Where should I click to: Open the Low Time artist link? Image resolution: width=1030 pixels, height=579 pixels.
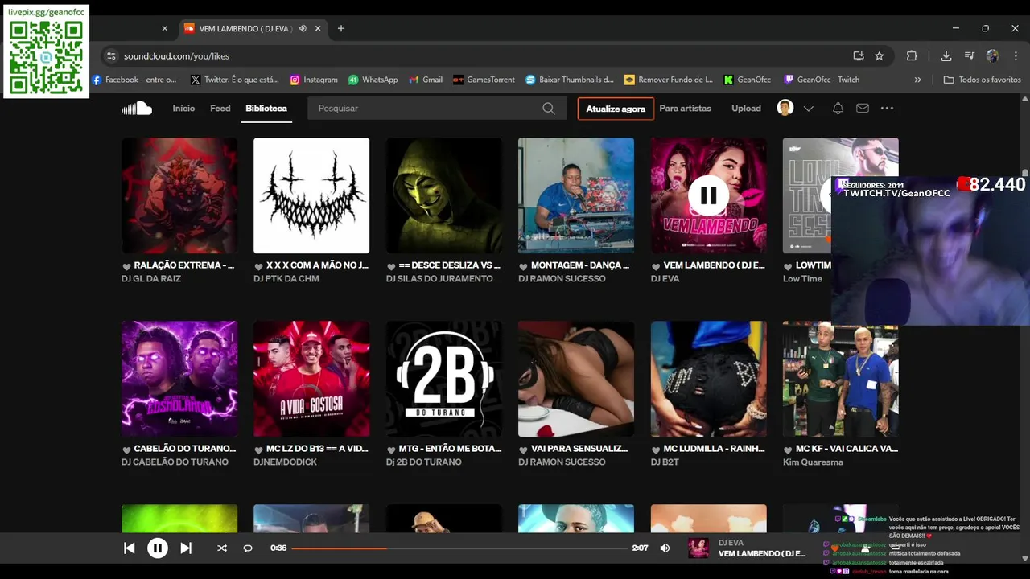[x=802, y=279]
